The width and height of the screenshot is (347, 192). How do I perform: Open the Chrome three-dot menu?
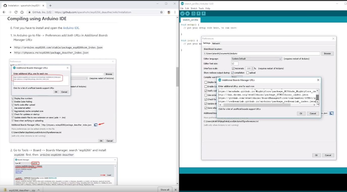[x=175, y=12]
